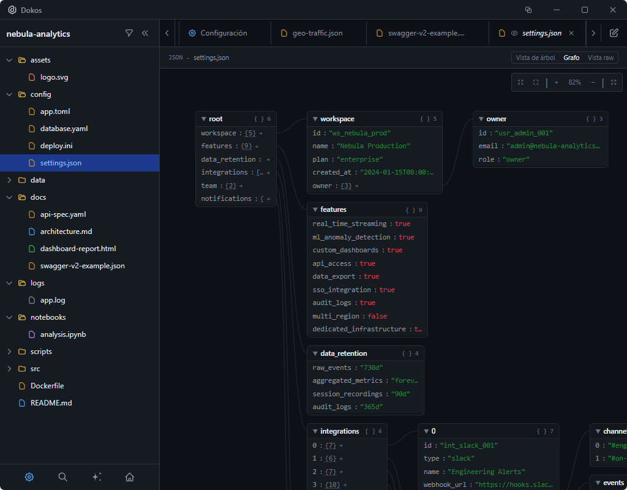Click the home icon in the bottom bar
Image resolution: width=627 pixels, height=490 pixels.
click(129, 477)
